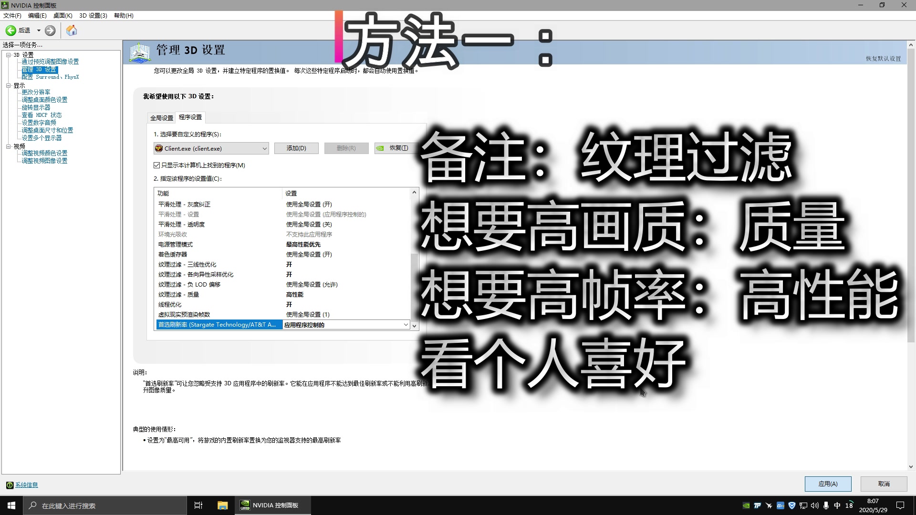Click the blue shield security tray icon

(x=792, y=505)
